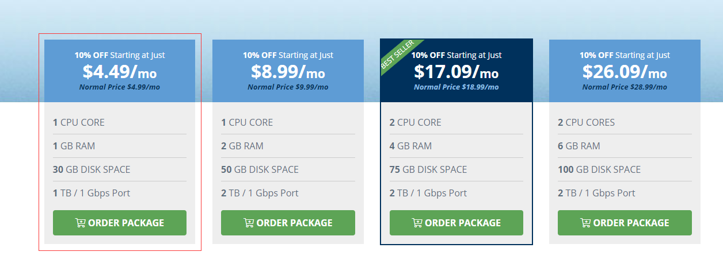Order the $26.09/mo package

[x=625, y=223]
